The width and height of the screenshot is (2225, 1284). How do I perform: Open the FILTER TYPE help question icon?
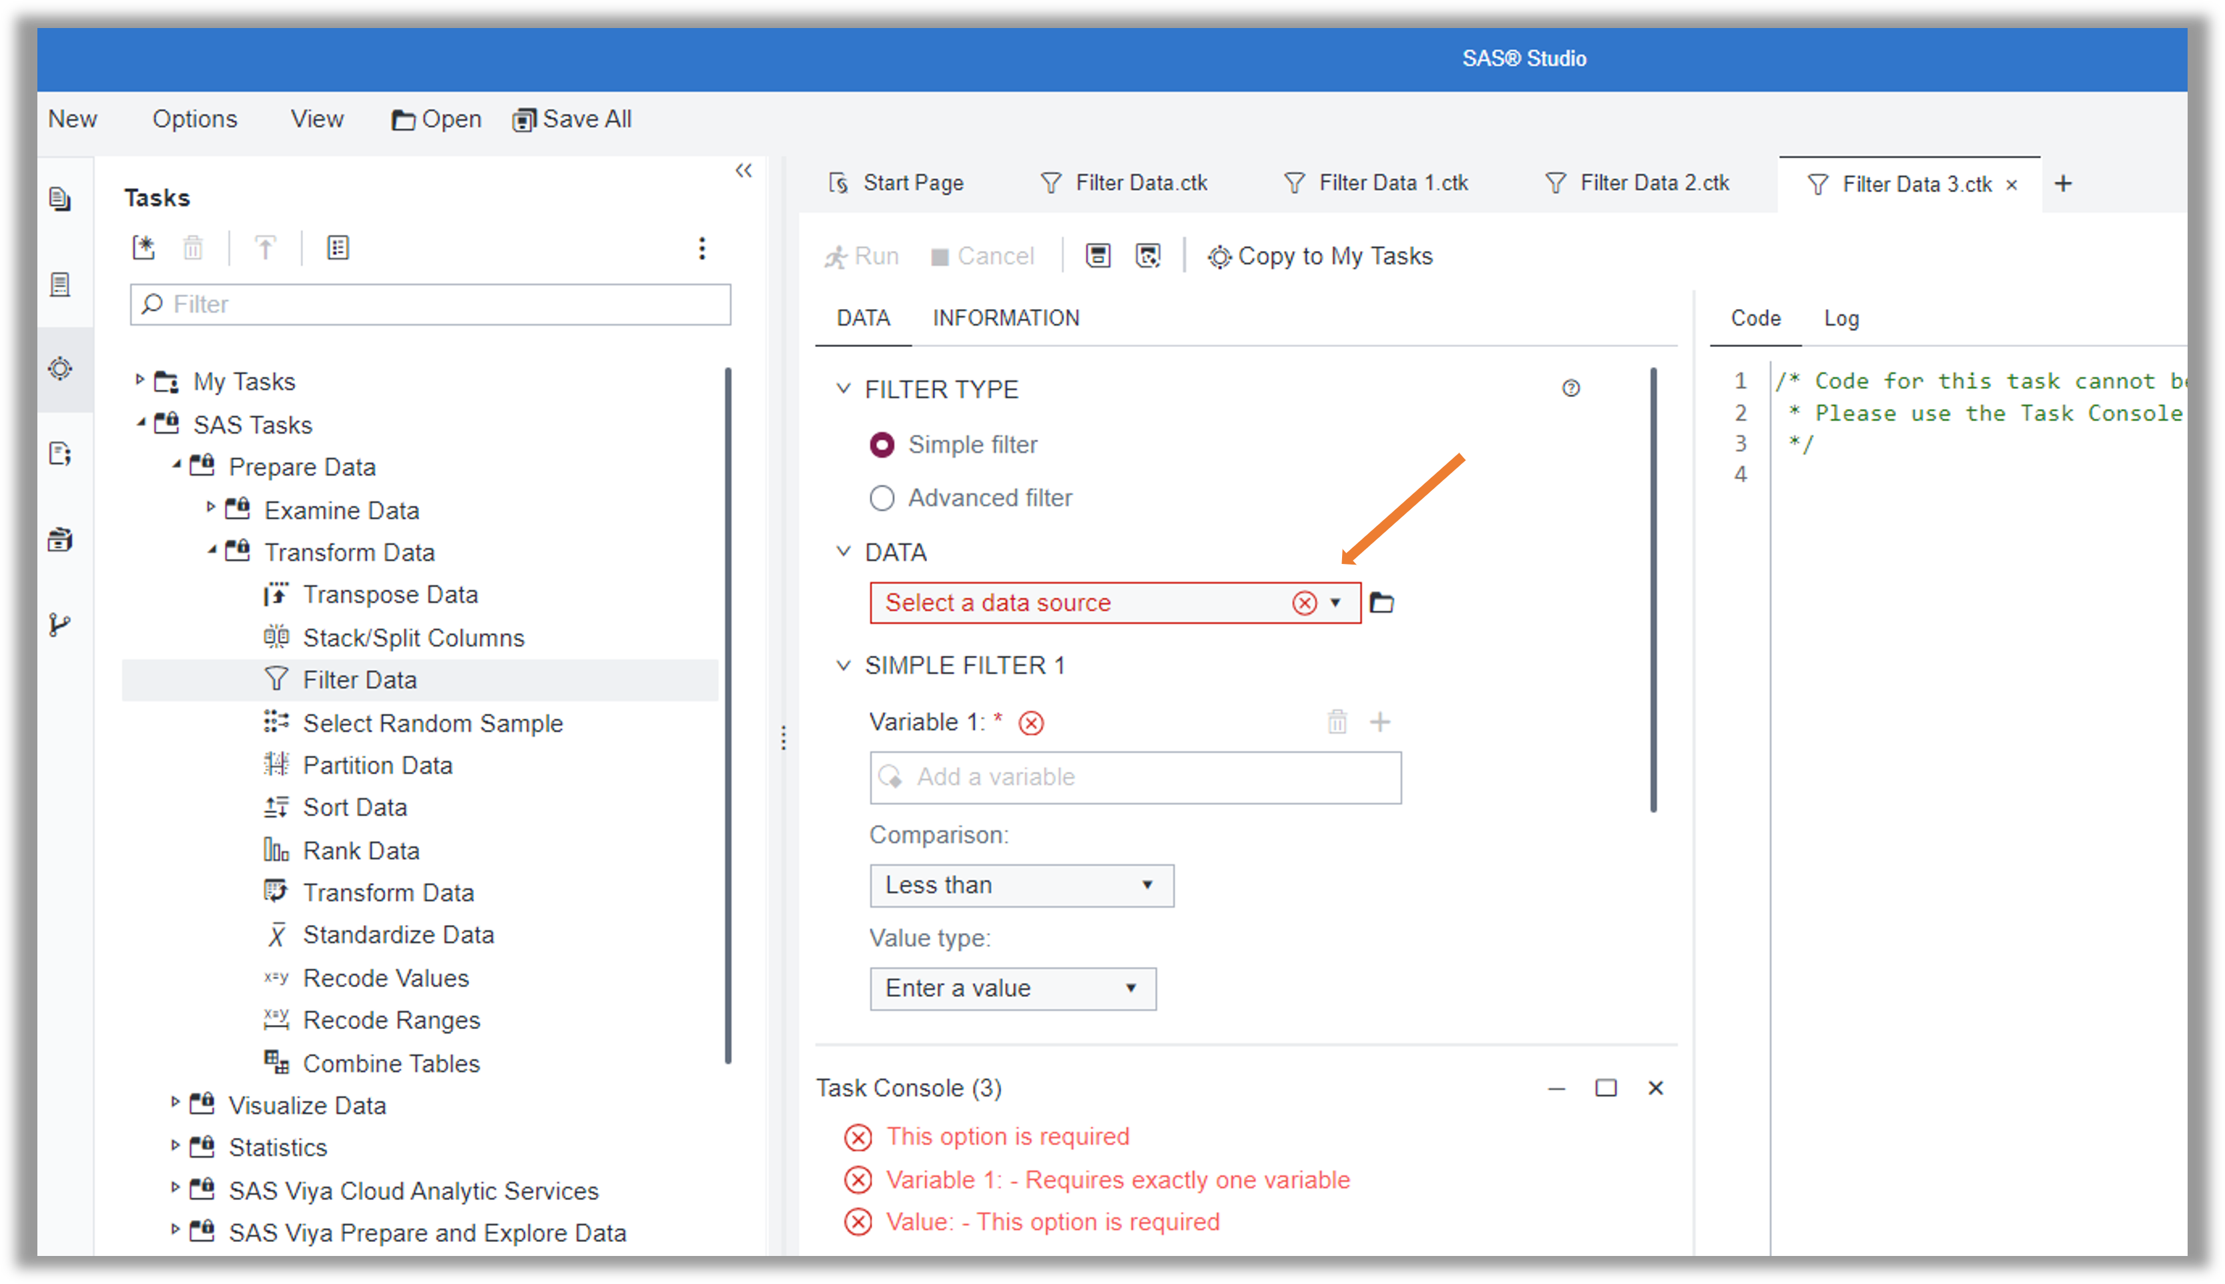click(1570, 388)
